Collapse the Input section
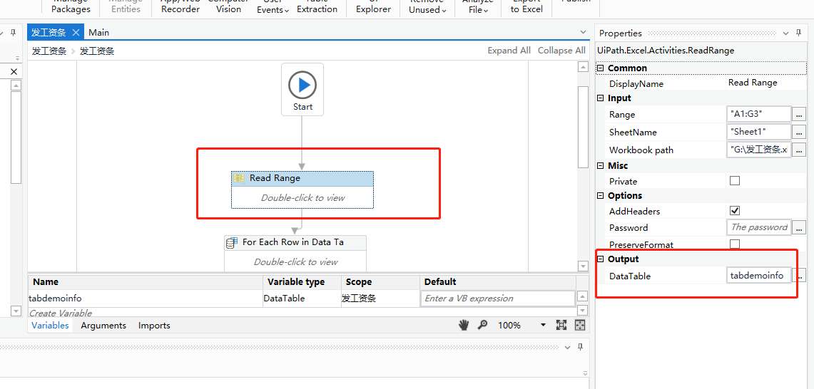814x389 pixels. pos(601,98)
